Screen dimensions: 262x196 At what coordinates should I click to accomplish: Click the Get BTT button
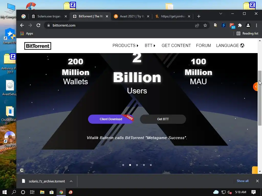coord(163,119)
